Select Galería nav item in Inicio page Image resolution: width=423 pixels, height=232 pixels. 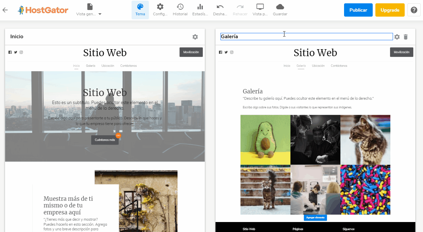point(91,66)
